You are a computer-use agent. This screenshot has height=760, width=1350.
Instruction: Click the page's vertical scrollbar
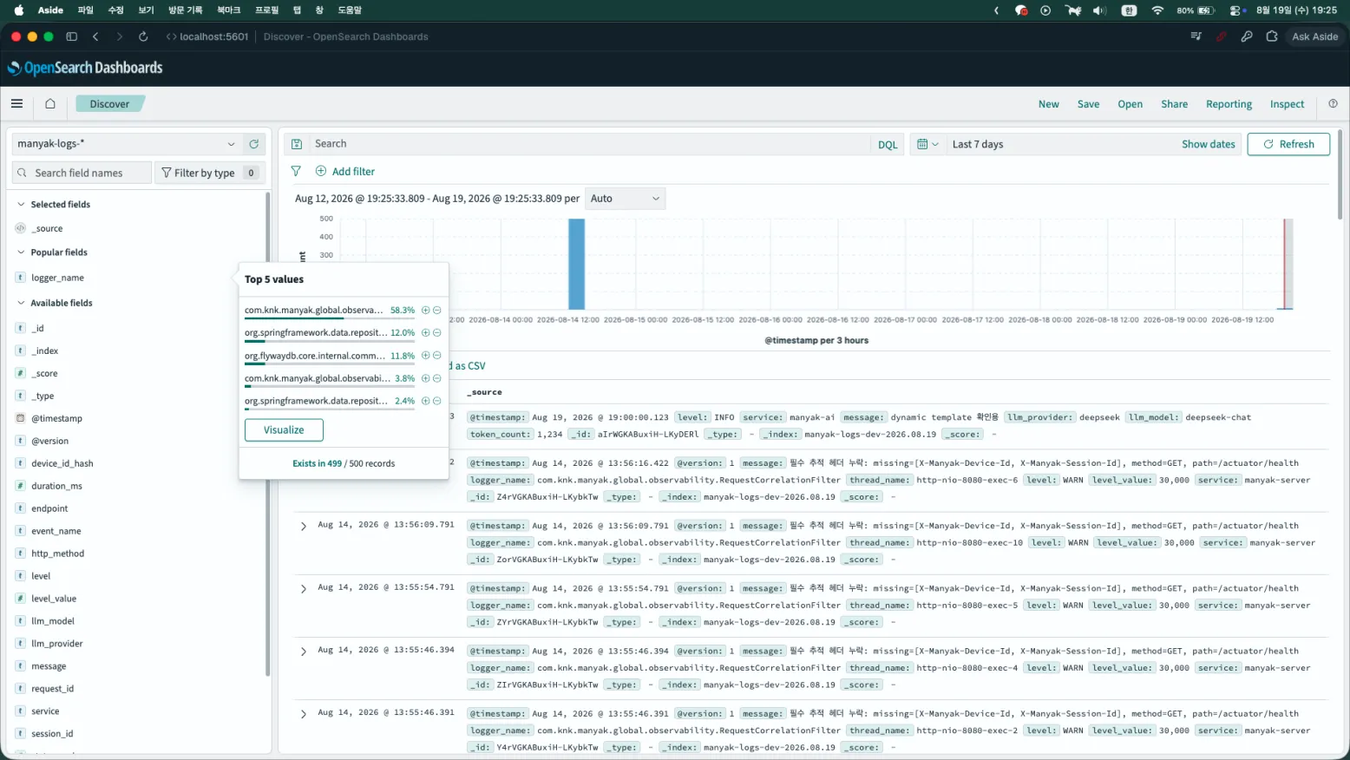click(1340, 174)
